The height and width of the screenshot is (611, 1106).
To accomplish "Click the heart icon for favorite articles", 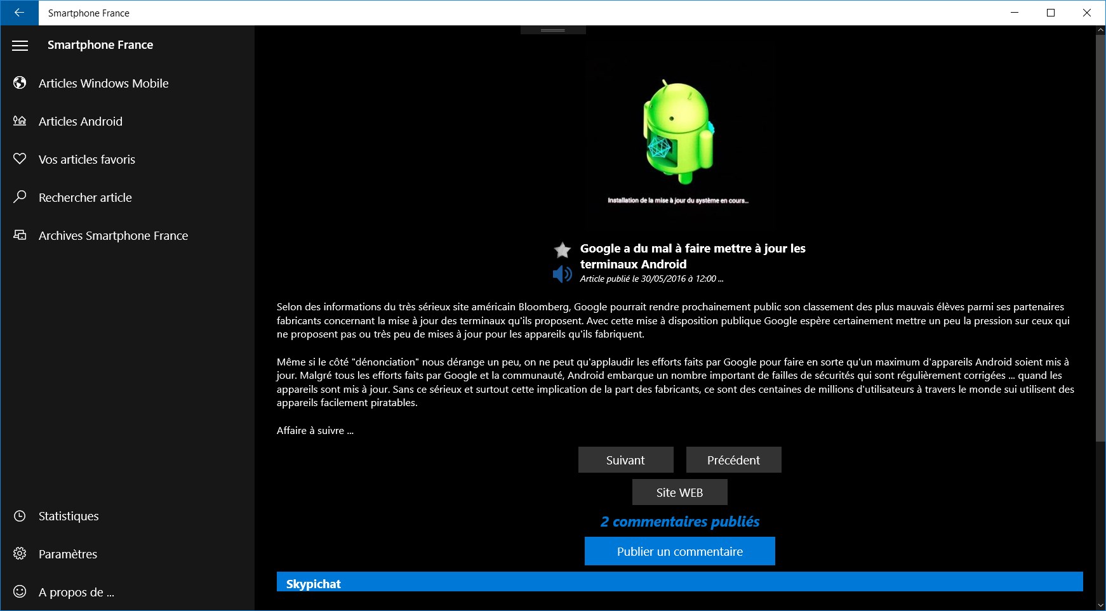I will [20, 159].
